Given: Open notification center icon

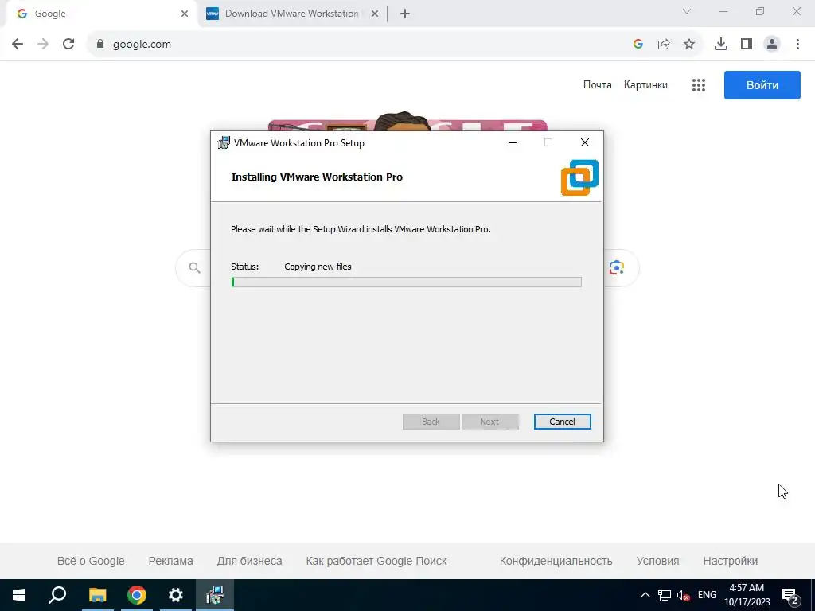Looking at the screenshot, I should (x=790, y=595).
